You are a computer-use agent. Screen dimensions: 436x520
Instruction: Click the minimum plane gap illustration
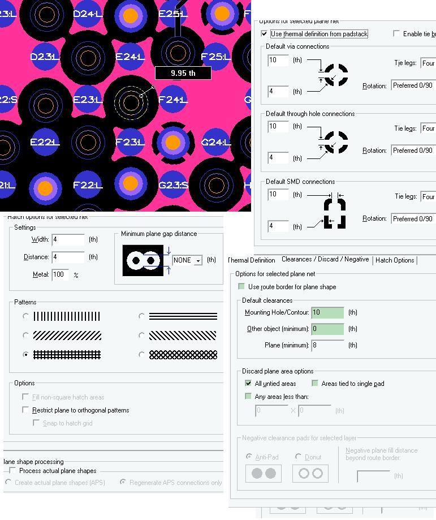[143, 260]
